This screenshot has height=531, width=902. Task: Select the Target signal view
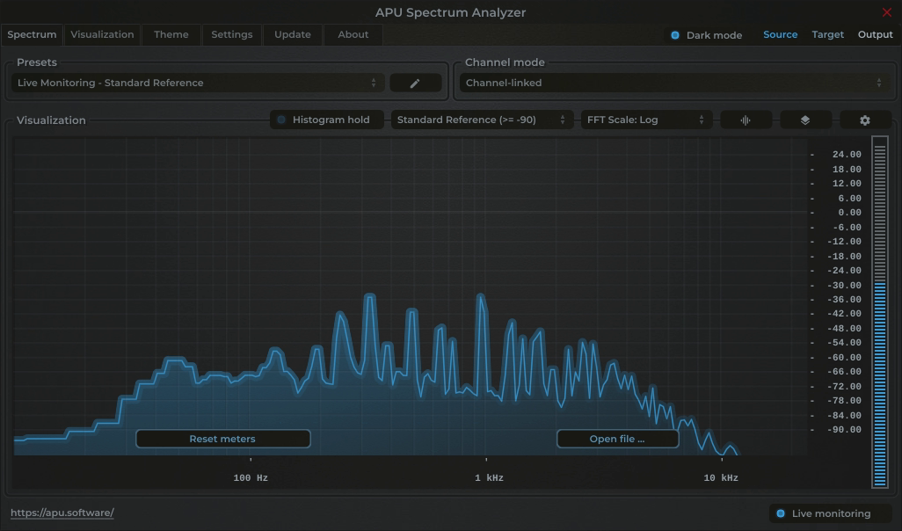[x=827, y=34]
